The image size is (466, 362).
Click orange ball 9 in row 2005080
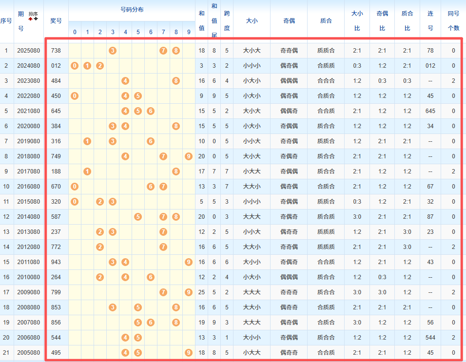pos(189,352)
